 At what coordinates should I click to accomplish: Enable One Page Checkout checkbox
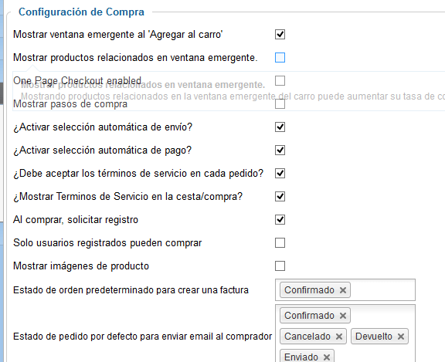pyautogui.click(x=280, y=81)
